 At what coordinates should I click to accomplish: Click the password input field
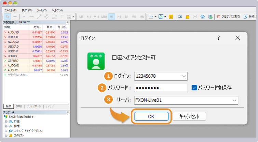(161, 88)
